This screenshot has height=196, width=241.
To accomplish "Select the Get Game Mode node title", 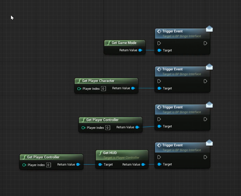I will click(x=124, y=43).
